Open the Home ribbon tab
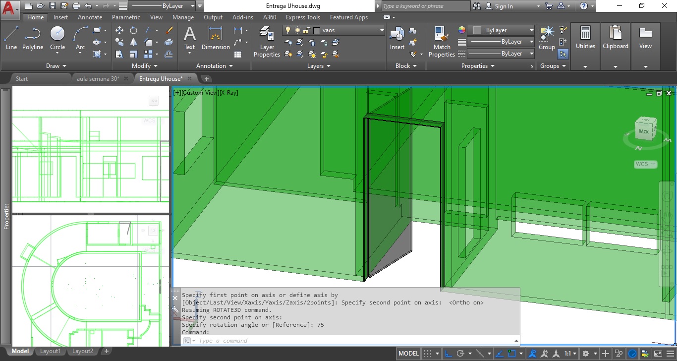This screenshot has height=361, width=677. [36, 17]
